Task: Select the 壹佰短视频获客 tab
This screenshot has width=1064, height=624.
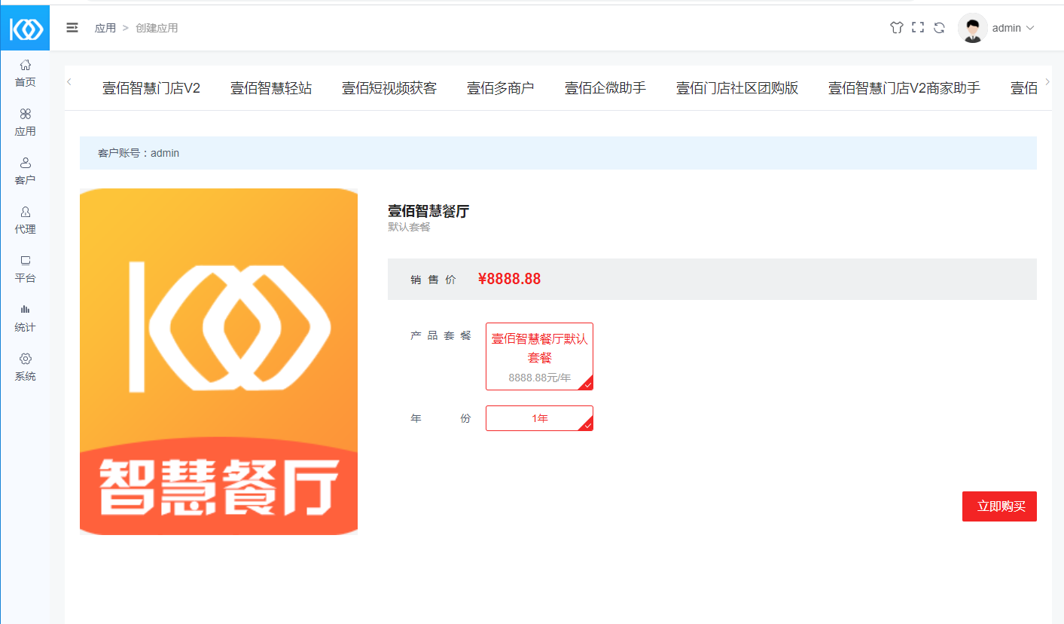Action: click(x=389, y=88)
